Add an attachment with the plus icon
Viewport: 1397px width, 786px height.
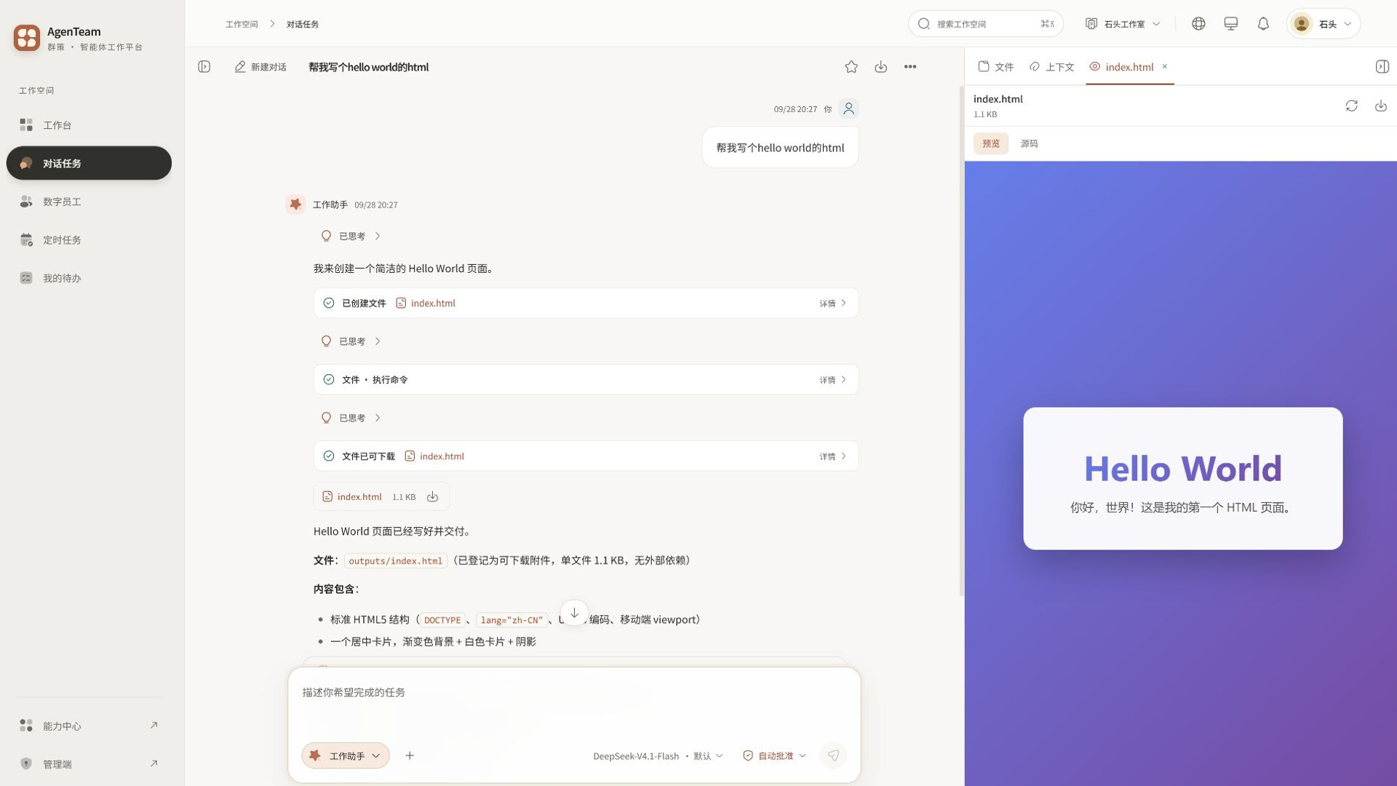410,755
